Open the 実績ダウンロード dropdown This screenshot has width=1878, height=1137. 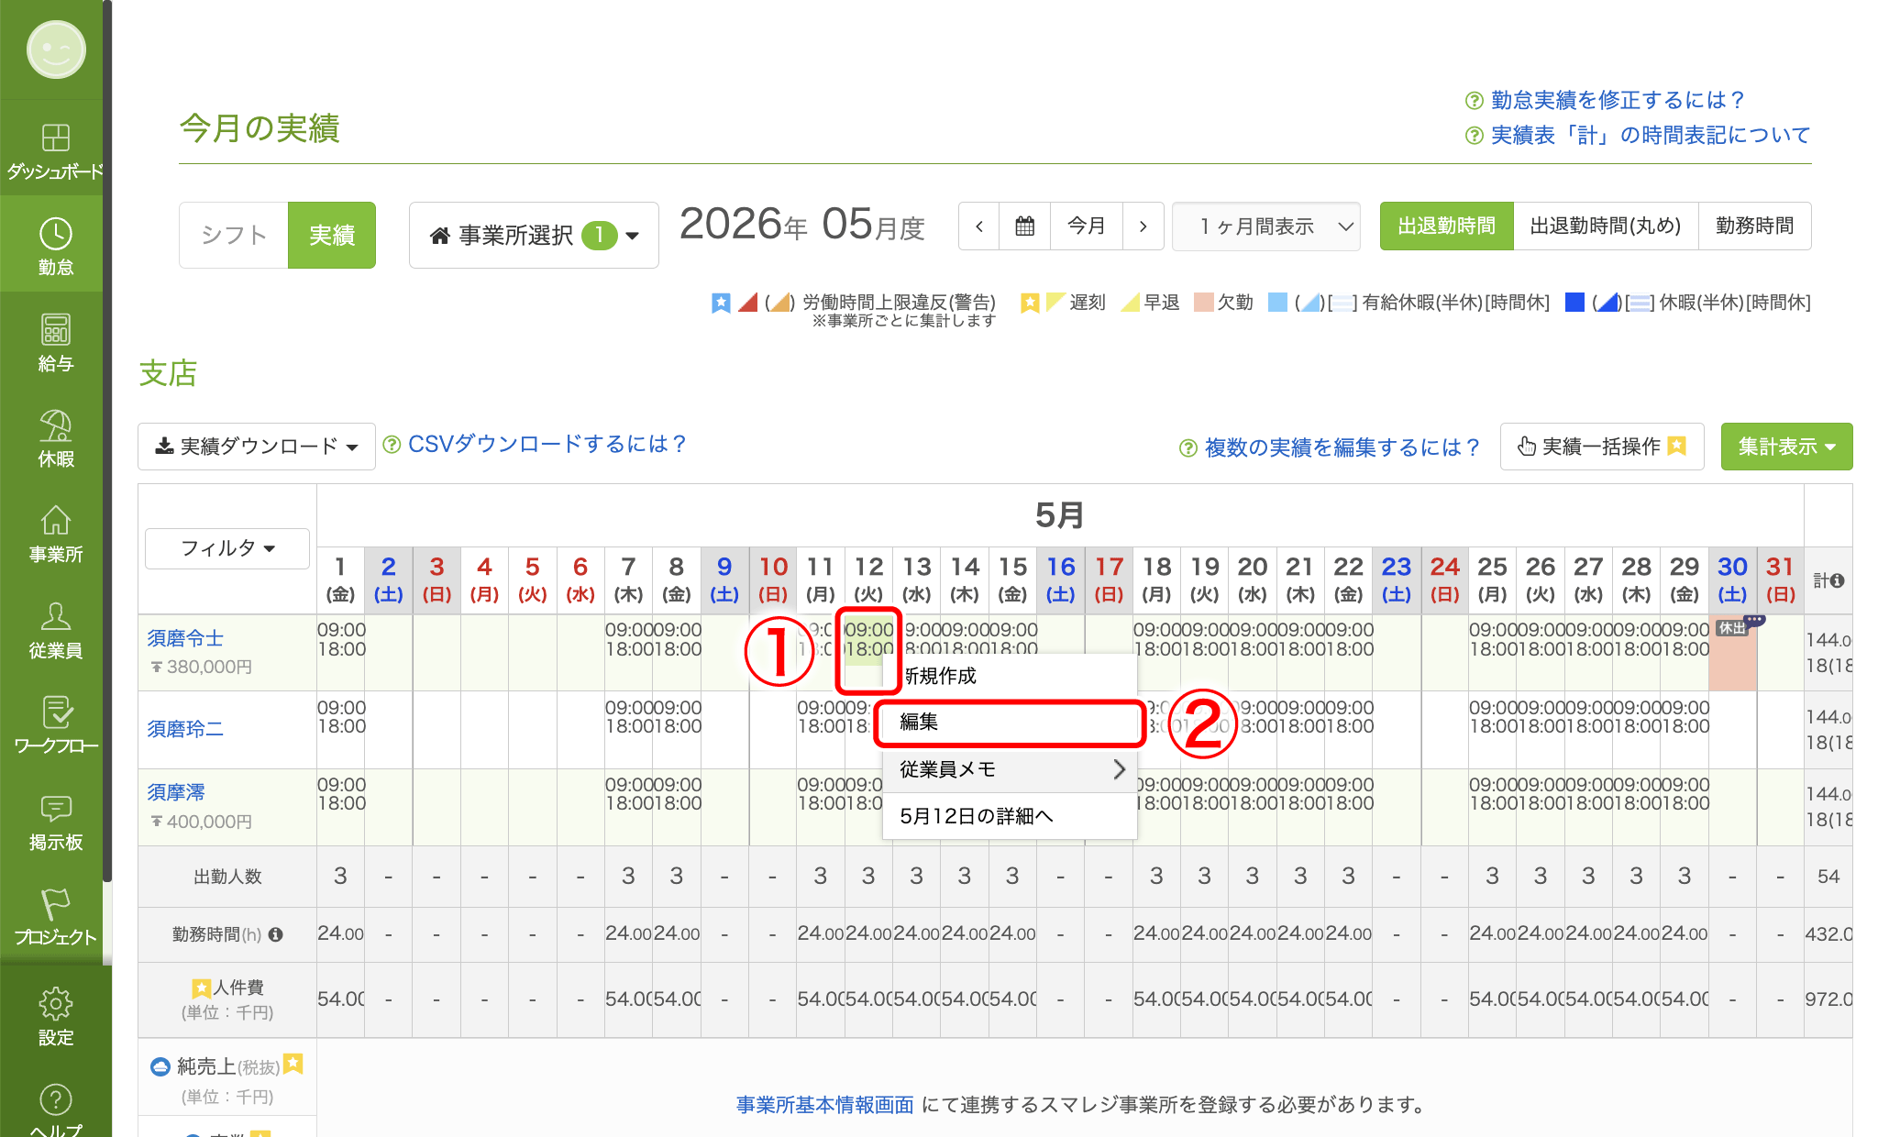tap(257, 447)
